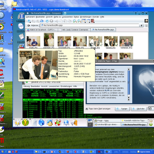Screen dimensions: 154x154
Task: Click the Zoom in magnifier in Konqueror
Action: point(75,21)
